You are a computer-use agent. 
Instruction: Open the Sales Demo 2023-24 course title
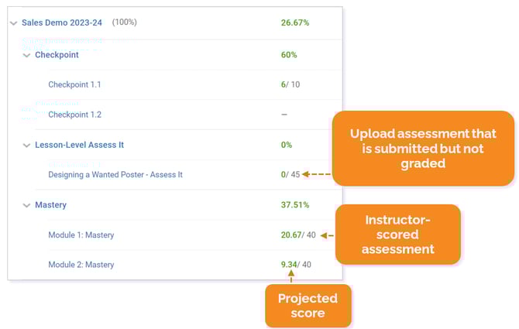click(x=63, y=23)
